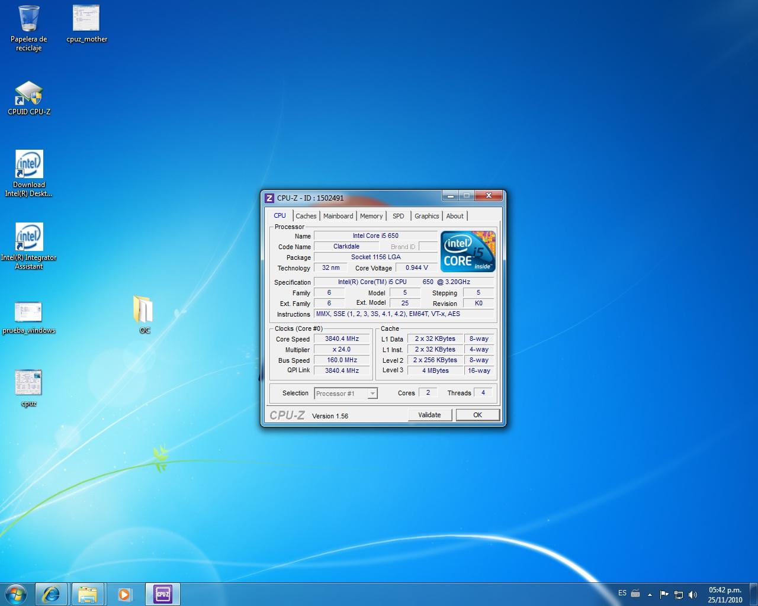This screenshot has height=606, width=758.
Task: Switch to the Graphics tab
Action: (x=427, y=216)
